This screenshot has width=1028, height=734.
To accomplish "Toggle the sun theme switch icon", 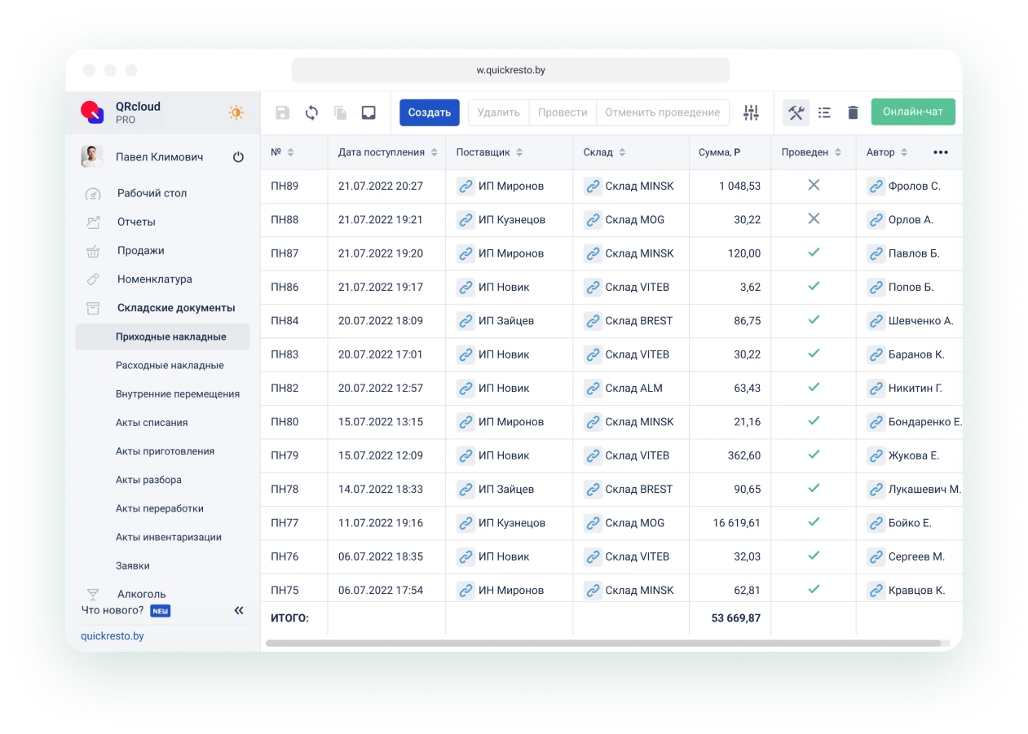I will 236,112.
